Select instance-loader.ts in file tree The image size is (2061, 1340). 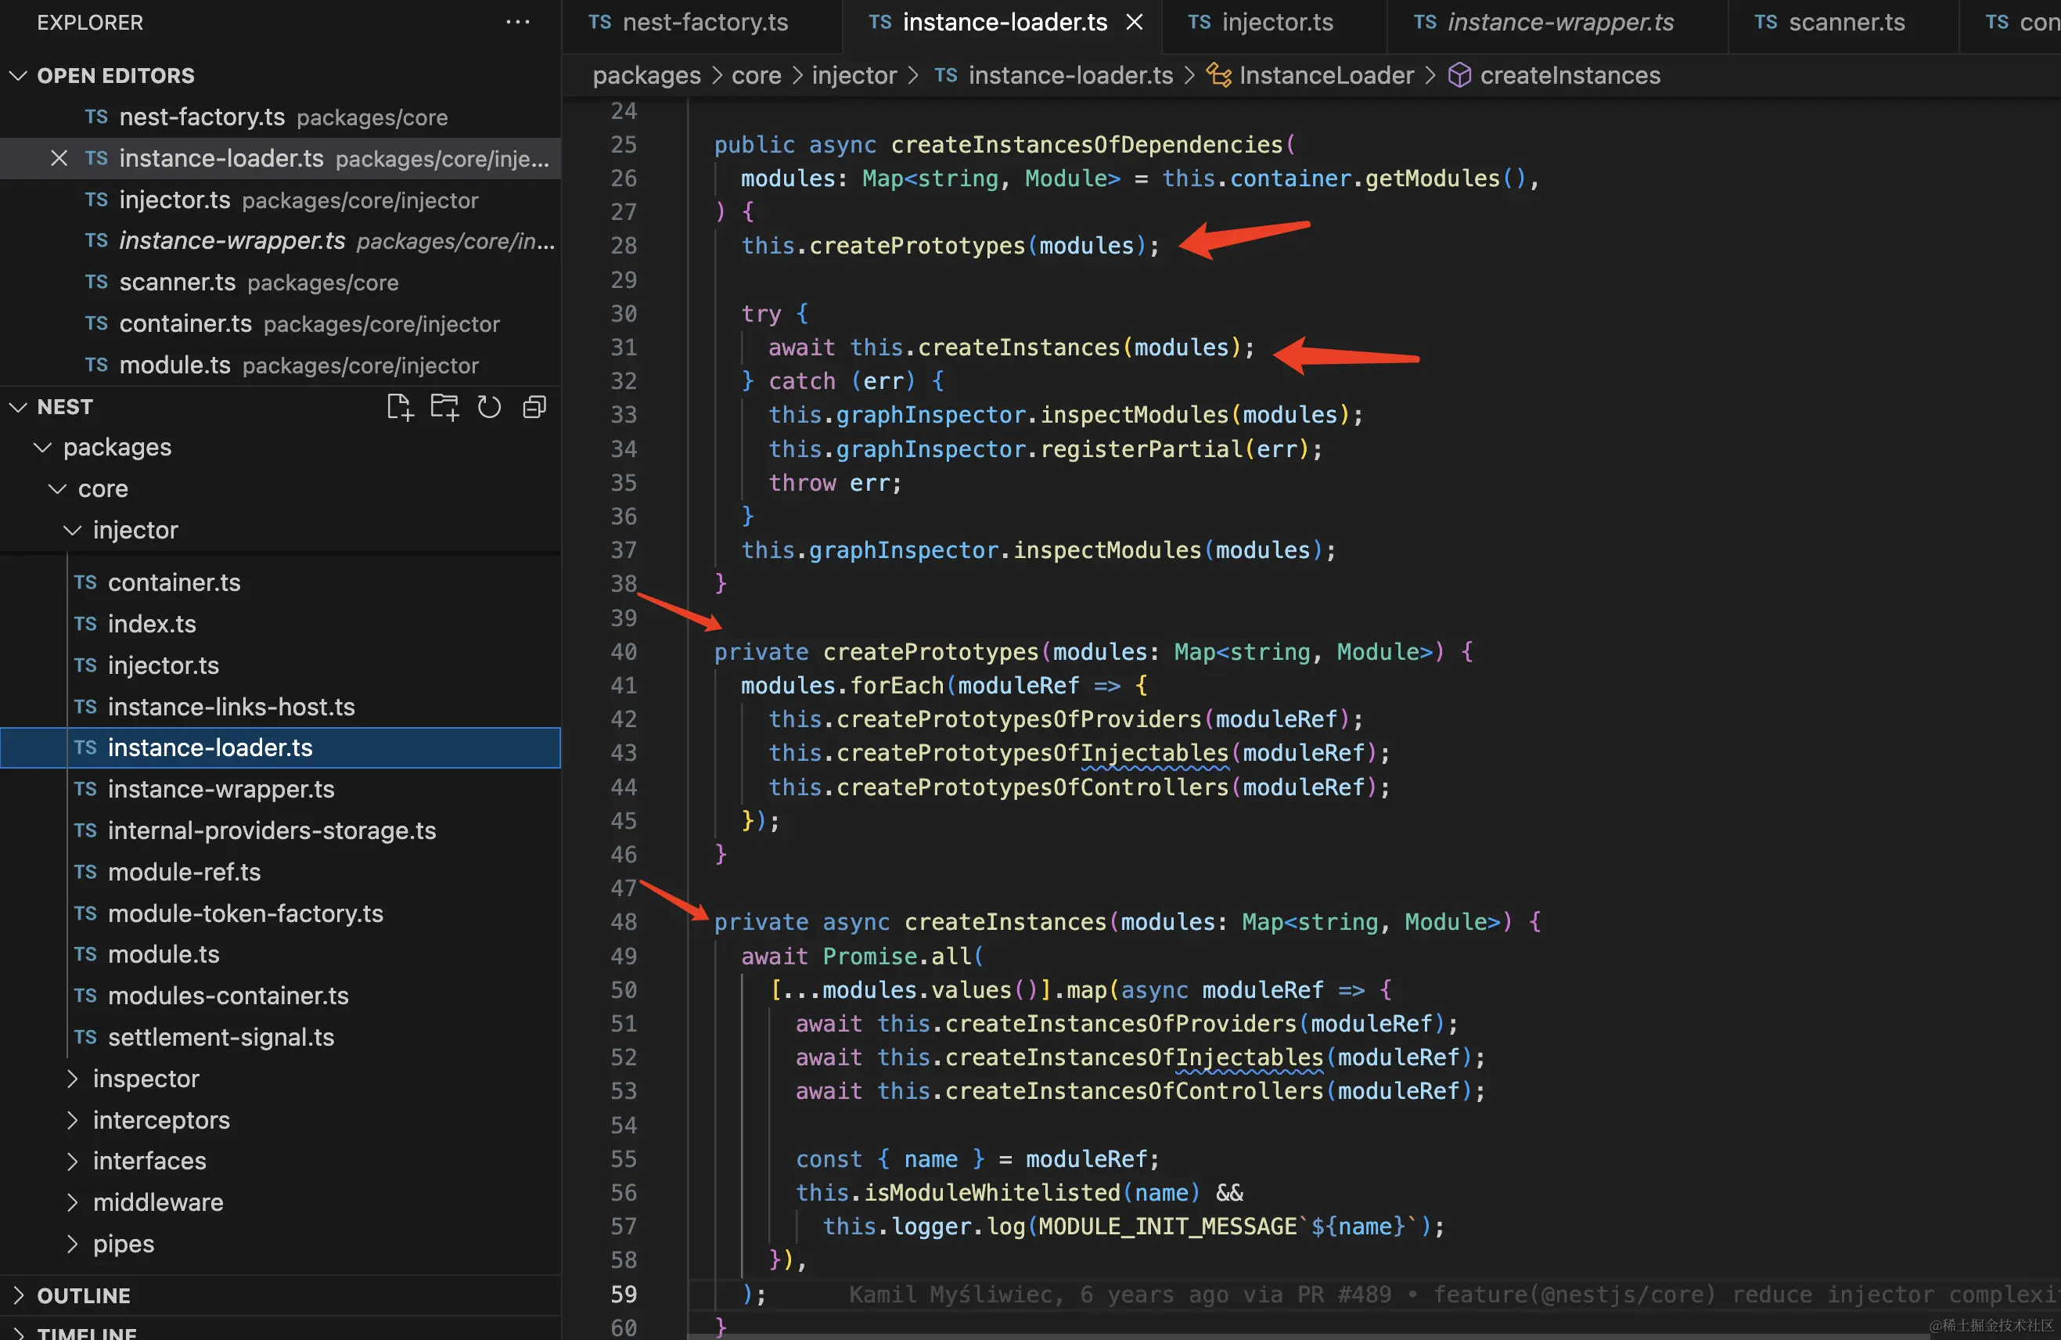(x=281, y=747)
